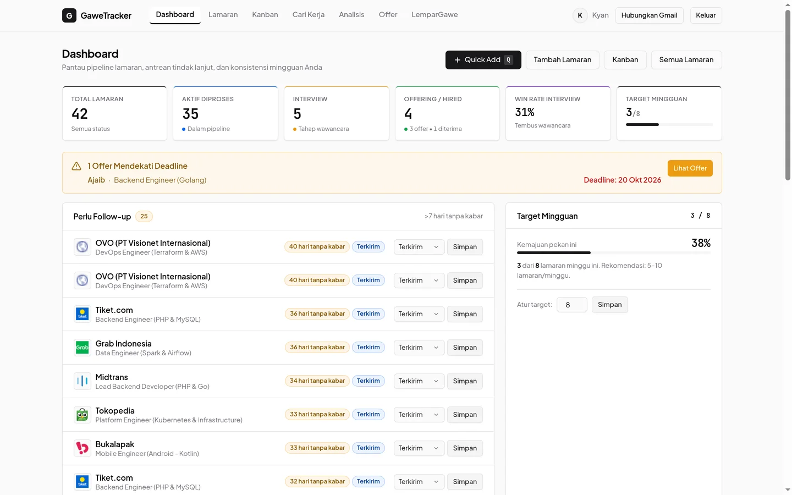Click the Tiket.com logo in the 36-day row

point(82,314)
